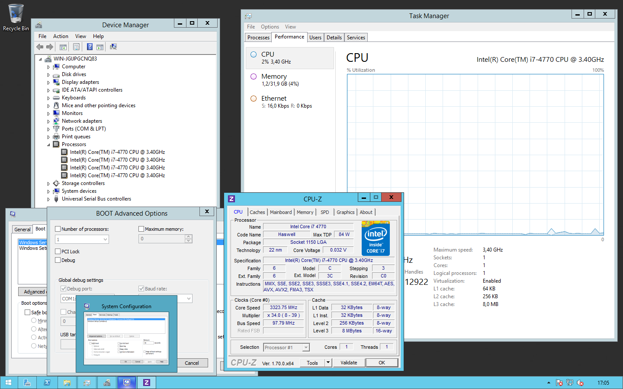
Task: Open SPD tab in CPU-Z
Action: coord(325,212)
